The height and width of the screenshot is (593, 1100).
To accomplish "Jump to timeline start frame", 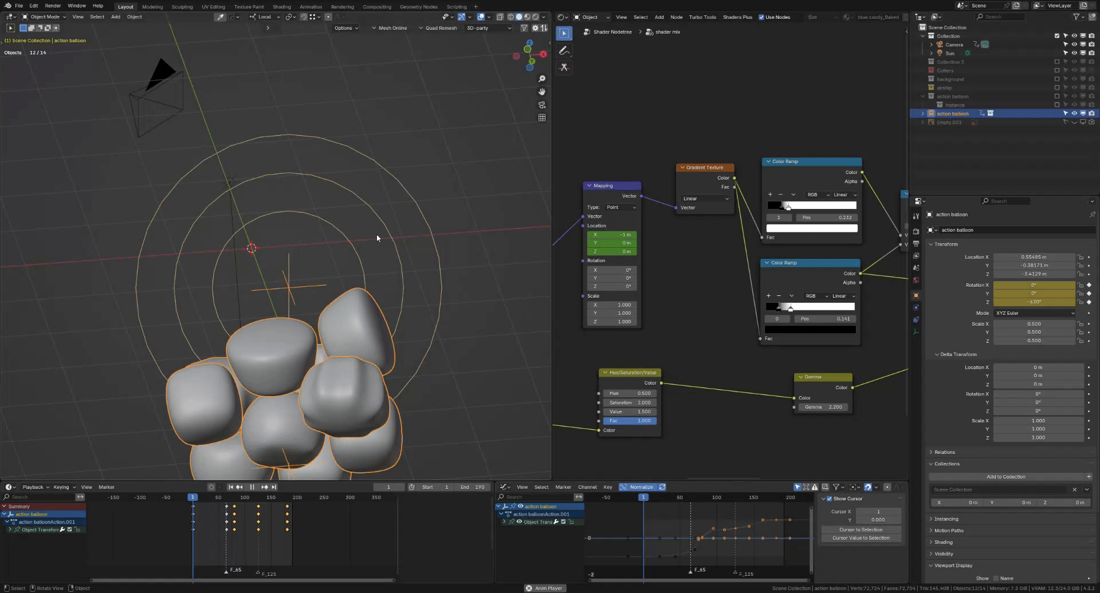I will tap(230, 487).
